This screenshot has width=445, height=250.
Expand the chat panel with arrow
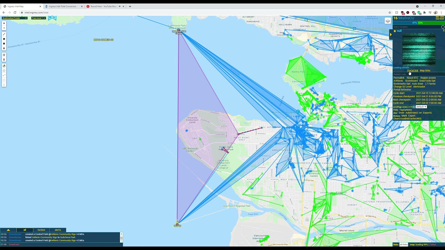coord(8,230)
